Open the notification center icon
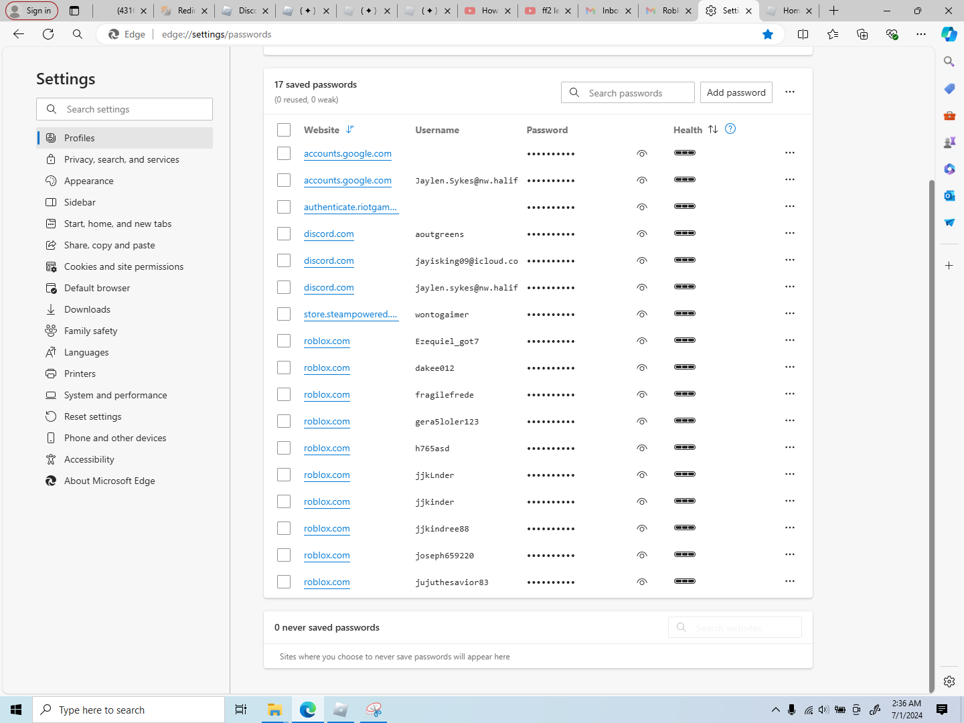The width and height of the screenshot is (964, 723). [x=942, y=710]
